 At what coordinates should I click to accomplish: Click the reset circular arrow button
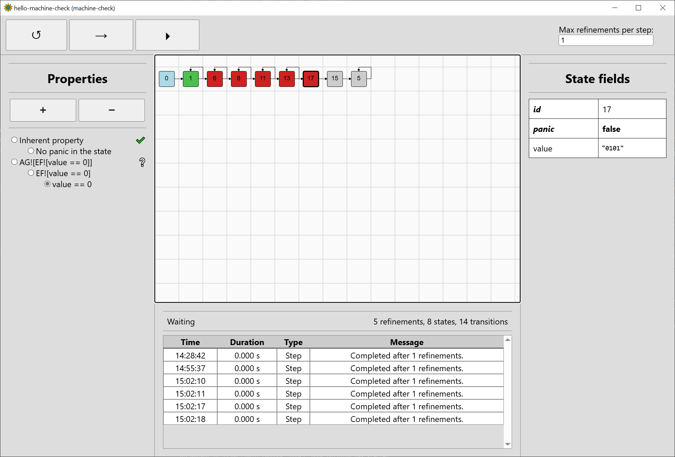36,35
